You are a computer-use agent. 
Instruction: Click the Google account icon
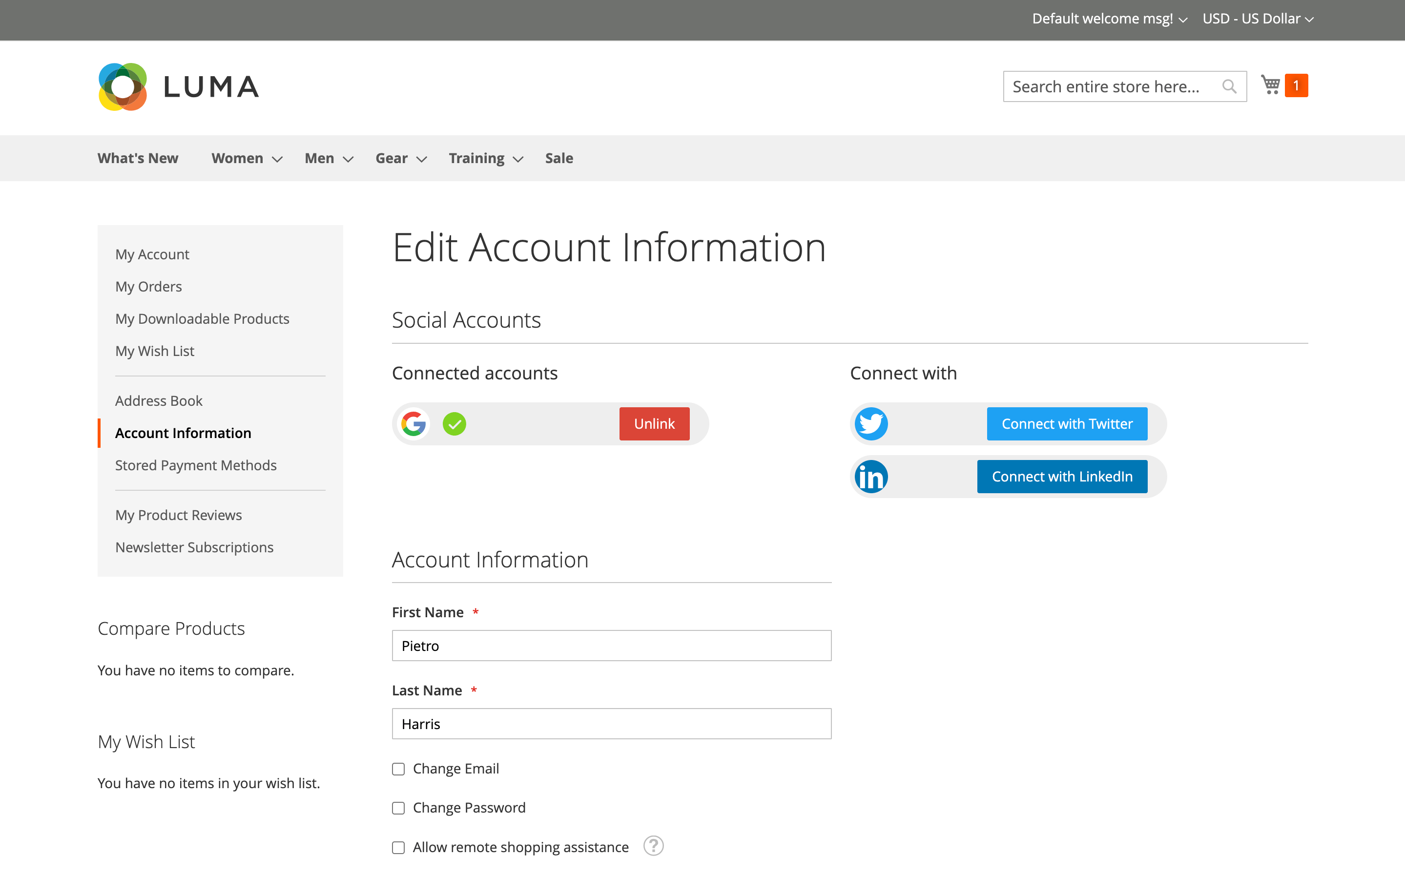point(414,424)
